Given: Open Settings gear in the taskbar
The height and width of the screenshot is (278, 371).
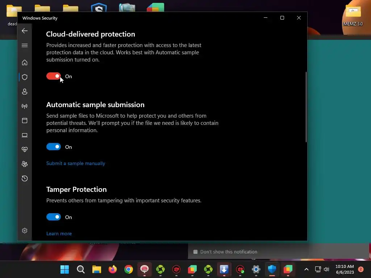Looking at the screenshot, I should (x=256, y=269).
